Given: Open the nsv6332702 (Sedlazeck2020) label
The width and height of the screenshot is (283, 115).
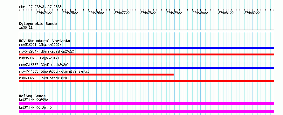Looking at the screenshot, I should point(44,78).
